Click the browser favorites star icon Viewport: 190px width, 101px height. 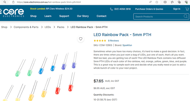[157, 2]
